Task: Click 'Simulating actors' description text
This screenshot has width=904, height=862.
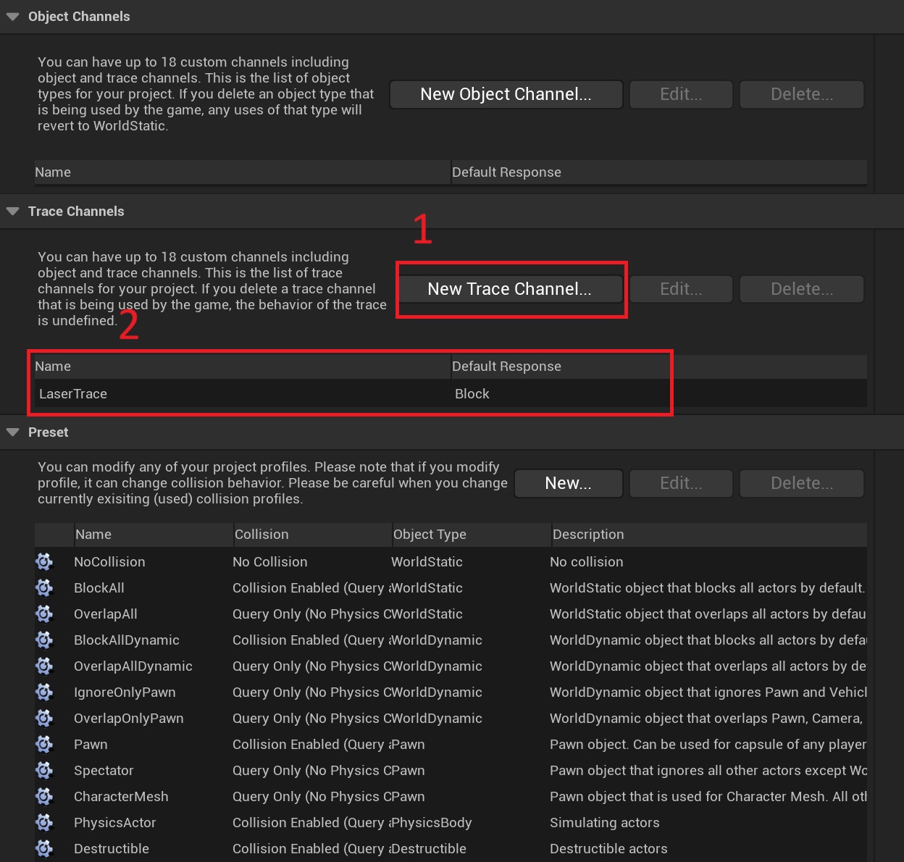Action: click(x=605, y=823)
